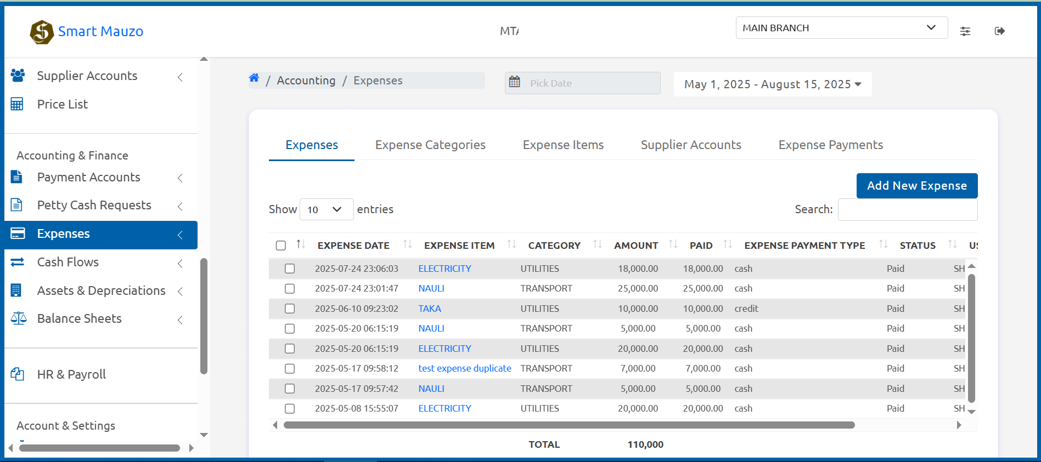The width and height of the screenshot is (1041, 462).
Task: Click the table vertical scrollbar thumb
Action: pos(971,338)
